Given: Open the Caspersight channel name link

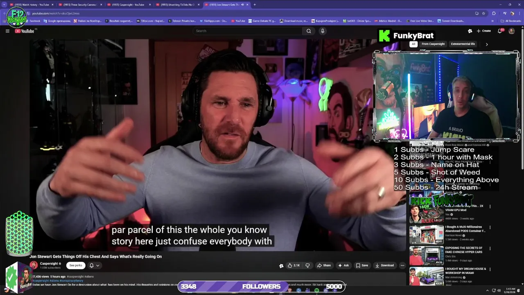Looking at the screenshot, I should 49,263.
